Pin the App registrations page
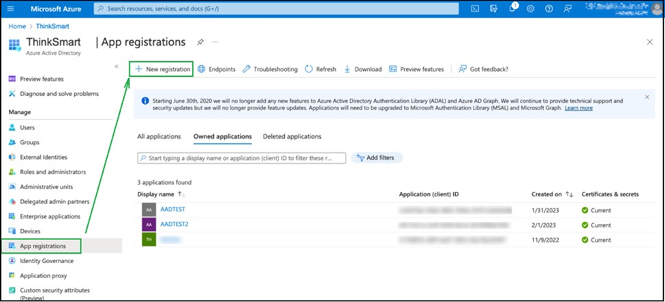Viewport: 665px width, 302px height. tap(200, 42)
